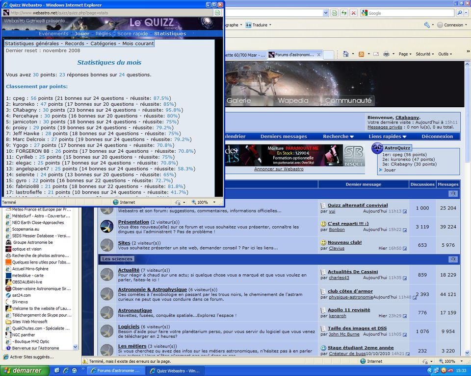Click Déconnexion in the forum navbar

pyautogui.click(x=437, y=137)
